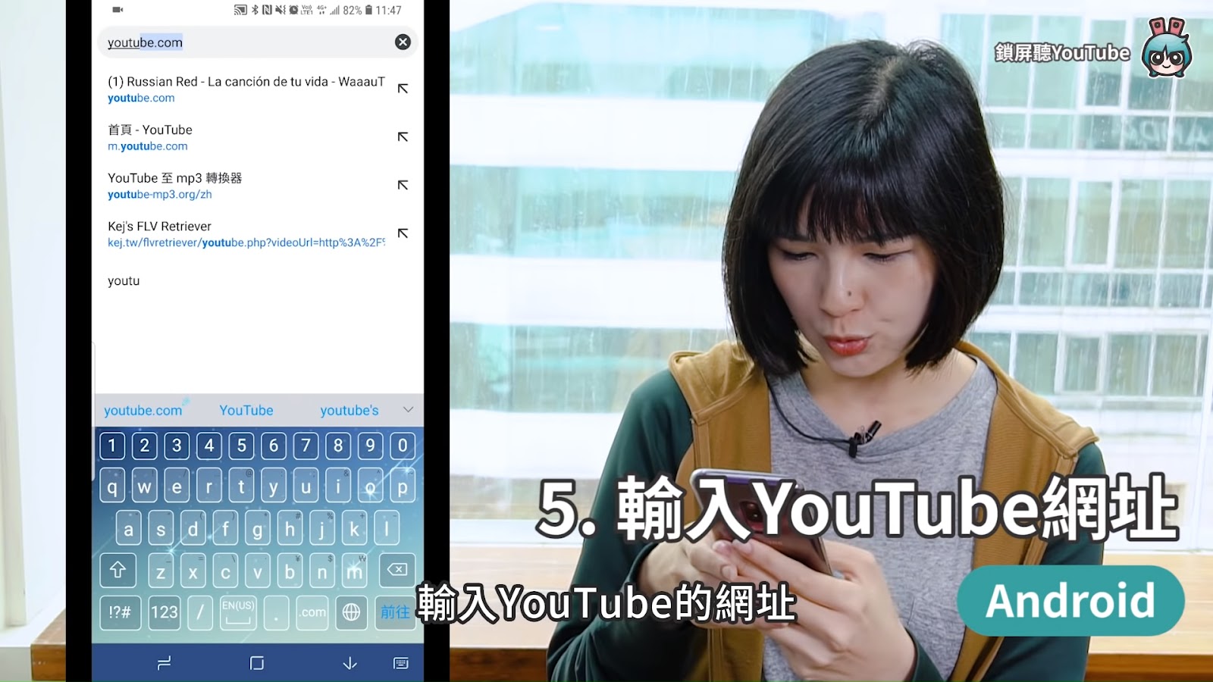Fill suggestion arrow for Kej's FLV Retriever
Screen dimensions: 1213x682
(403, 233)
